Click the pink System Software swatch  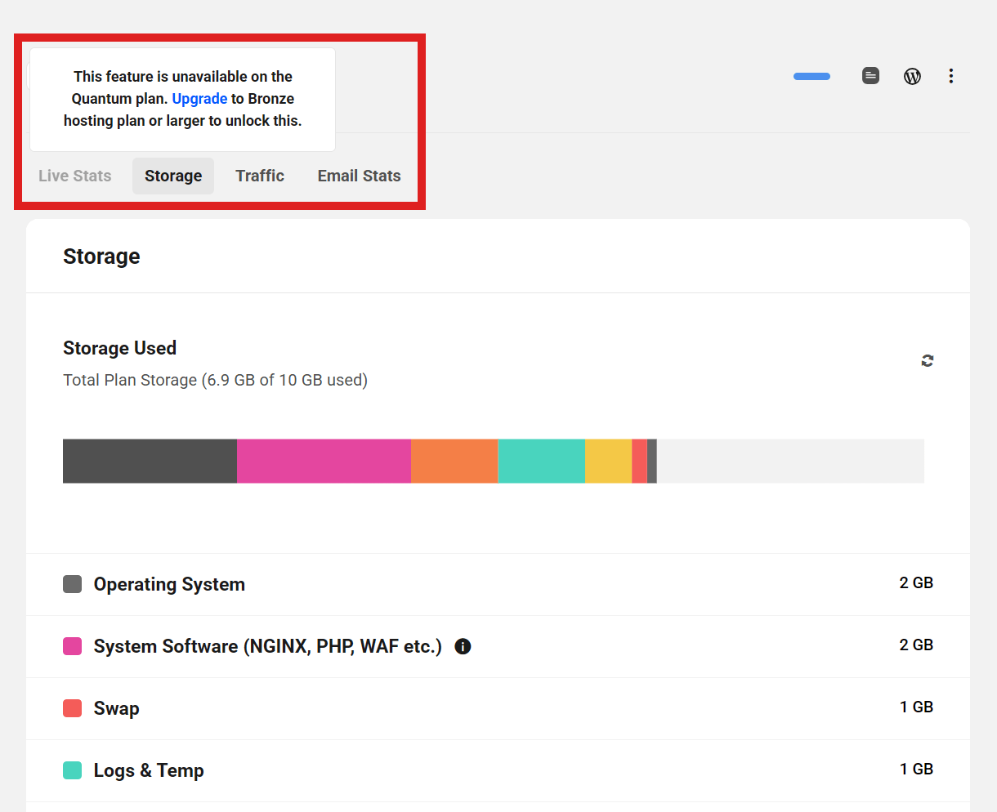tap(72, 646)
